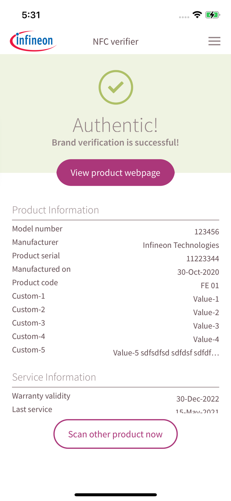The image size is (231, 501).
Task: Tap the Wi-Fi icon in status bar
Action: point(197,14)
